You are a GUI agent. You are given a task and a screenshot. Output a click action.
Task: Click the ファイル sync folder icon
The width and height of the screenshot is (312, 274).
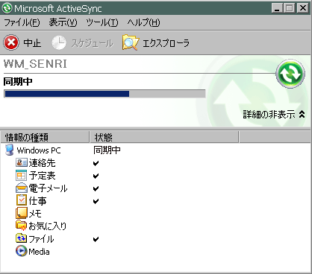pyautogui.click(x=22, y=238)
